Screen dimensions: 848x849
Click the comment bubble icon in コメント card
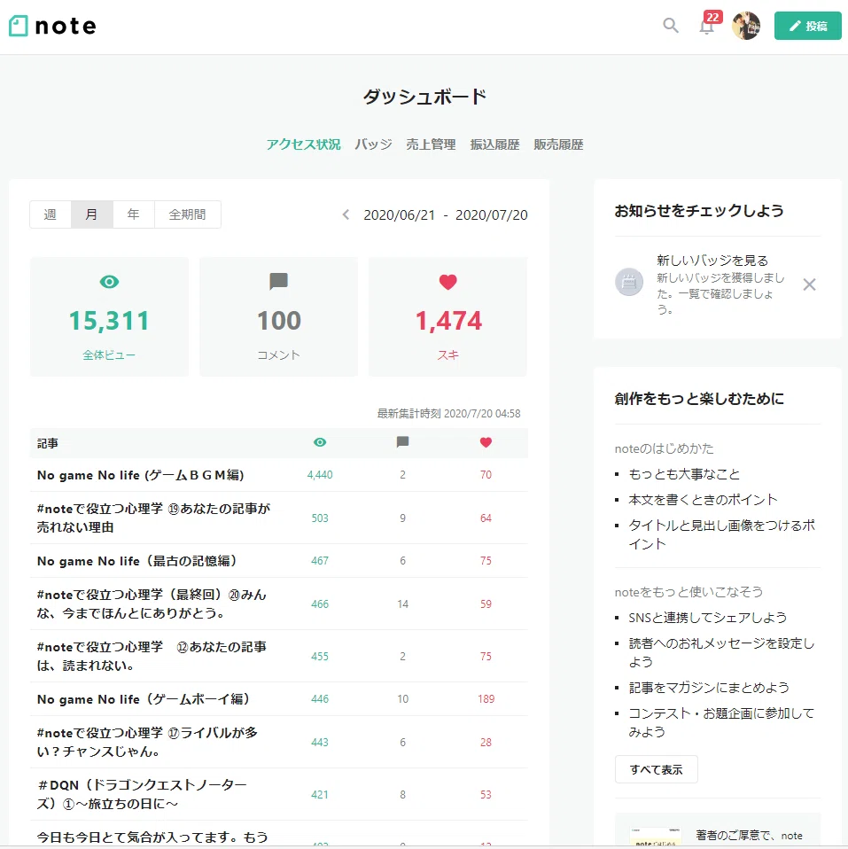278,282
